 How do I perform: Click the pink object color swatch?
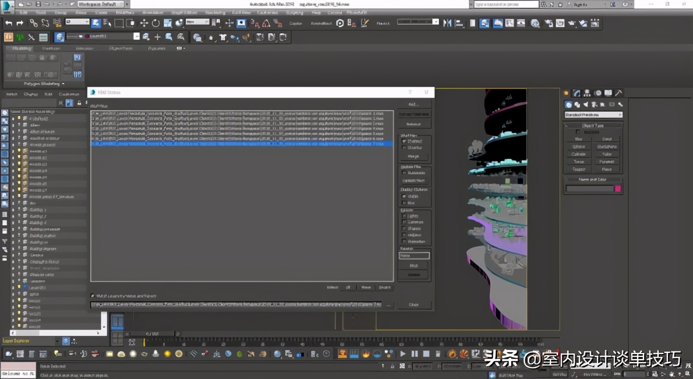pos(618,188)
